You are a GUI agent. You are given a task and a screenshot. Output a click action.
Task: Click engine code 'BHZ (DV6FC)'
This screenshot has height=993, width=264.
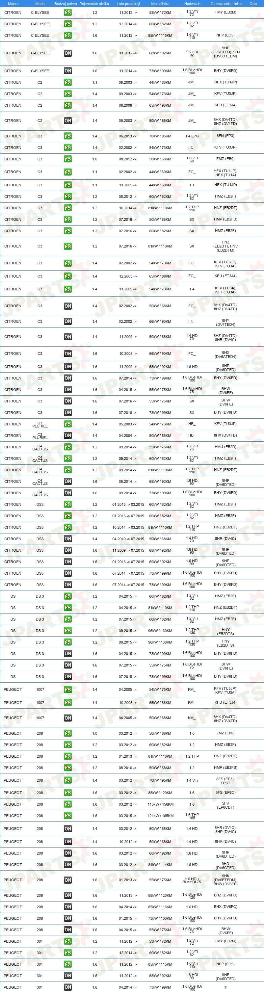coord(226,895)
